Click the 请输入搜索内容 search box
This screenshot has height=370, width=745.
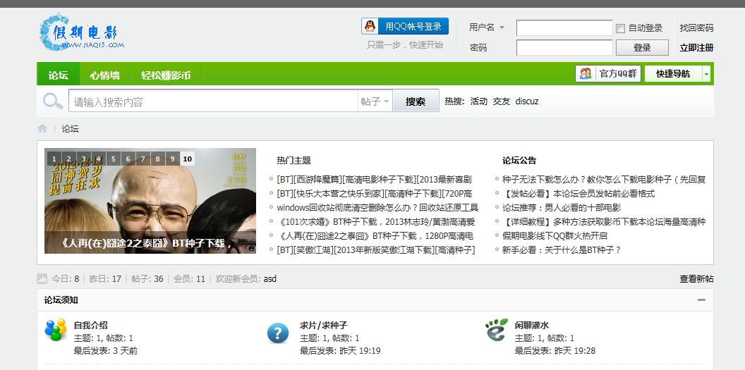pos(213,101)
